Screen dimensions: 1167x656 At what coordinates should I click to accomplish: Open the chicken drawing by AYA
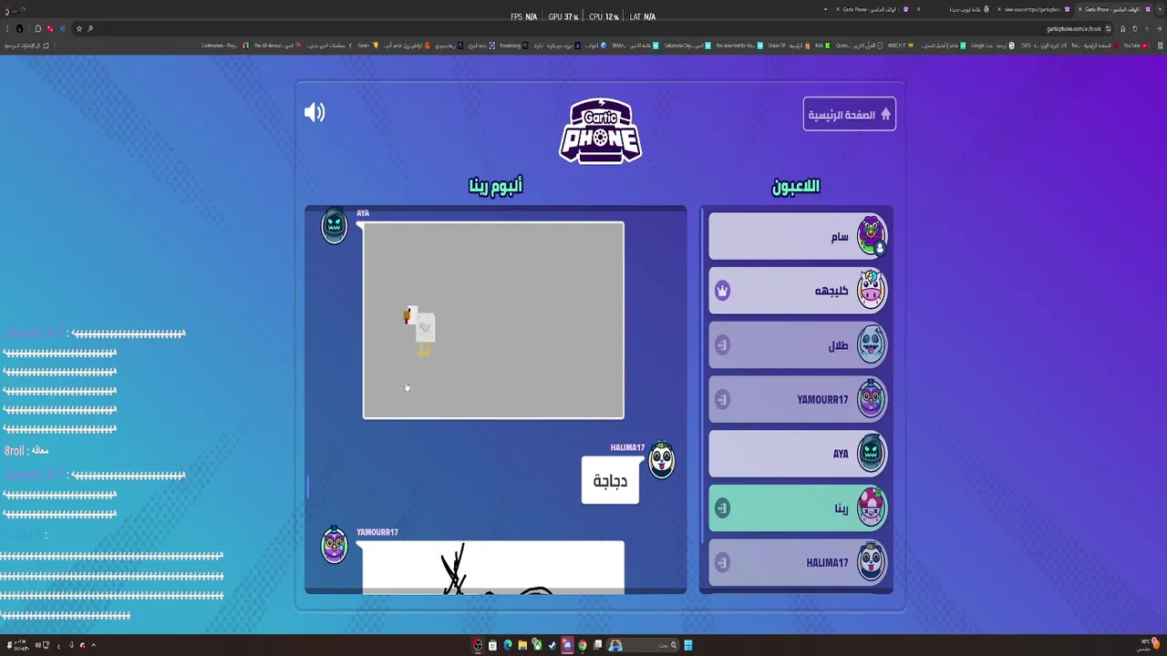493,320
